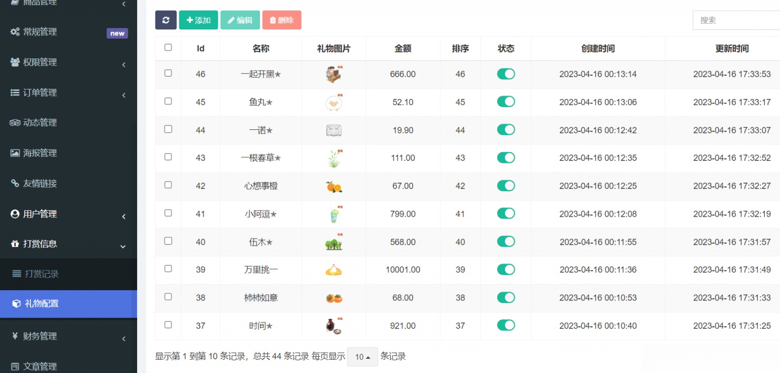780x373 pixels.
Task: Toggle the status switch for 时间
Action: [x=506, y=325]
